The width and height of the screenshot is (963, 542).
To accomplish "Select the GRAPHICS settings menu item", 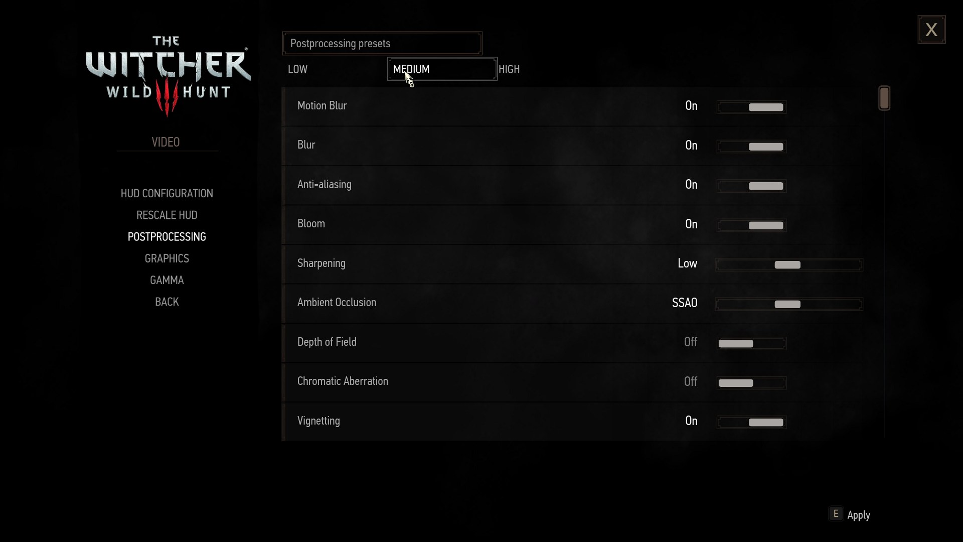I will (167, 258).
